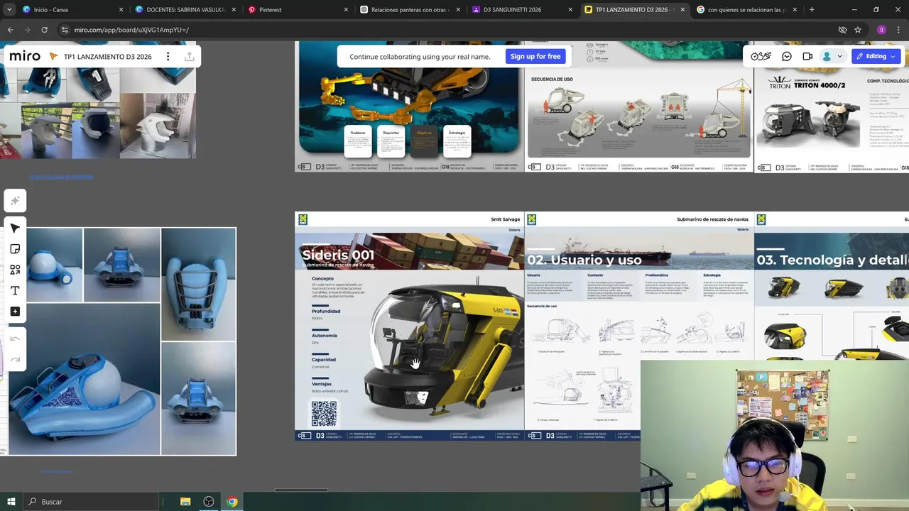Viewport: 909px width, 511px height.
Task: Open a new browser tab
Action: pos(812,10)
